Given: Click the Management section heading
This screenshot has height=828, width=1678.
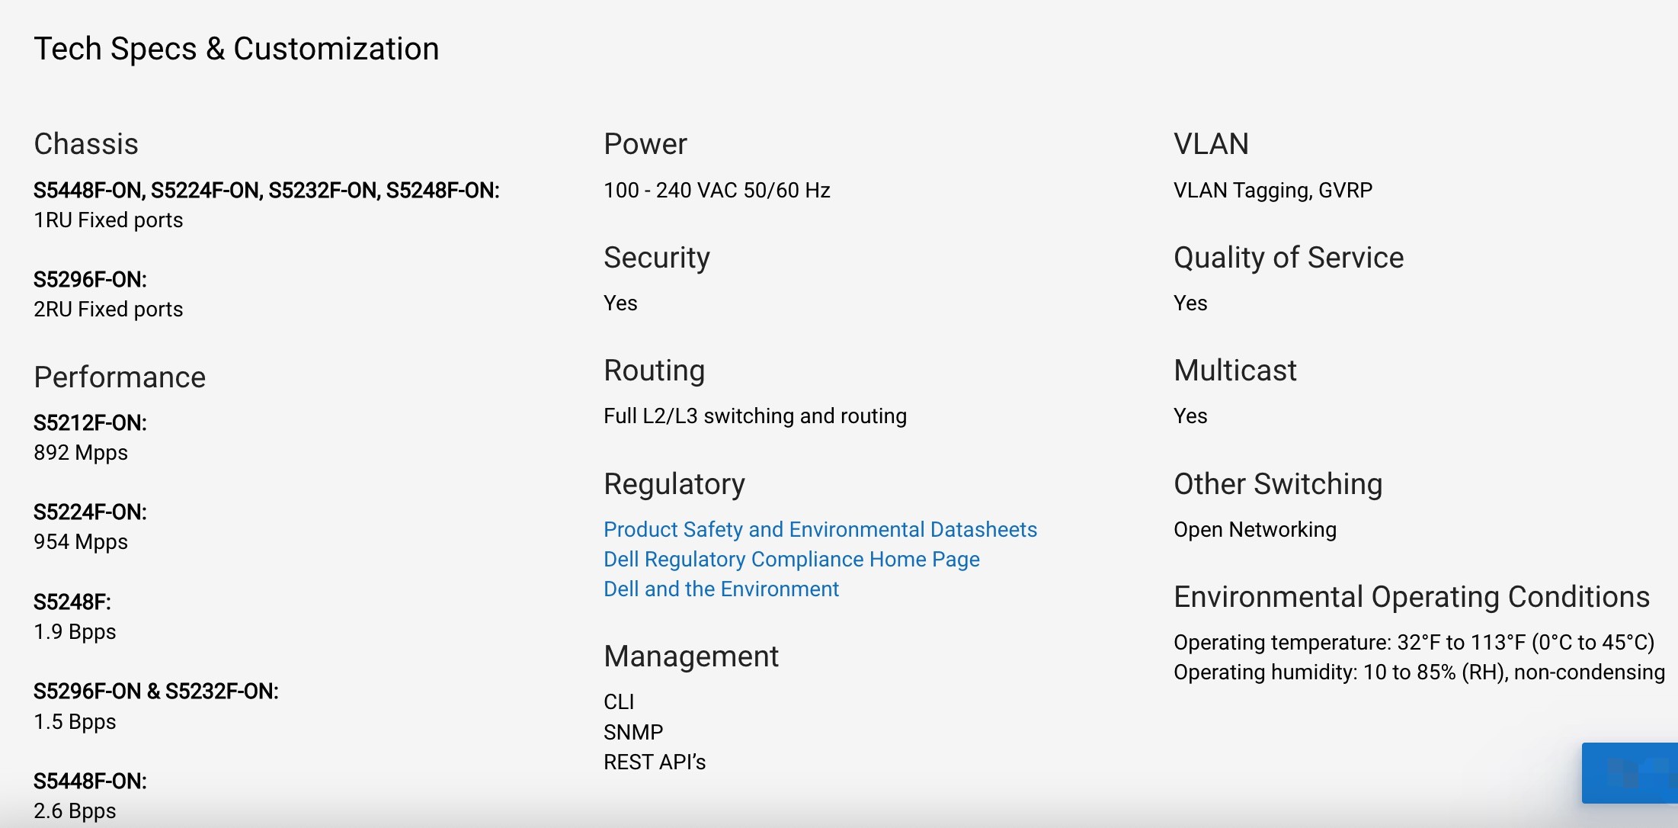Looking at the screenshot, I should (691, 656).
